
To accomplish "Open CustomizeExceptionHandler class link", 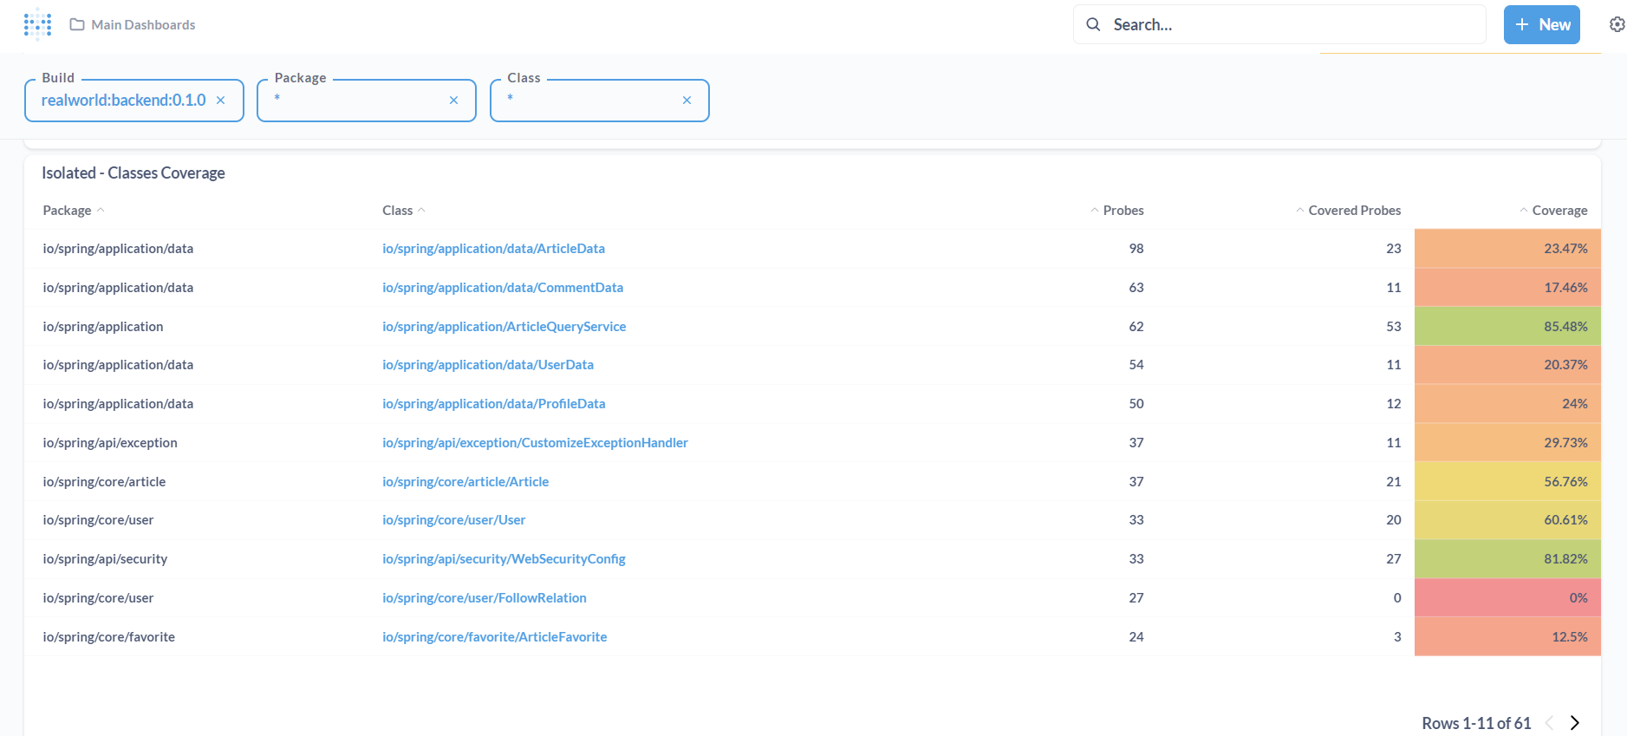I will click(x=535, y=443).
